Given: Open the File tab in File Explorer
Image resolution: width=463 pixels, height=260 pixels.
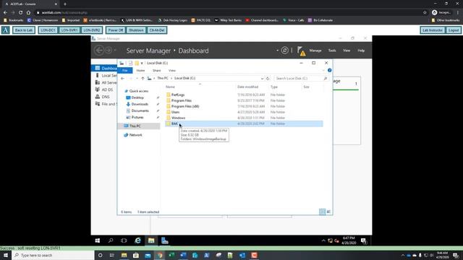Looking at the screenshot, I should (x=125, y=71).
